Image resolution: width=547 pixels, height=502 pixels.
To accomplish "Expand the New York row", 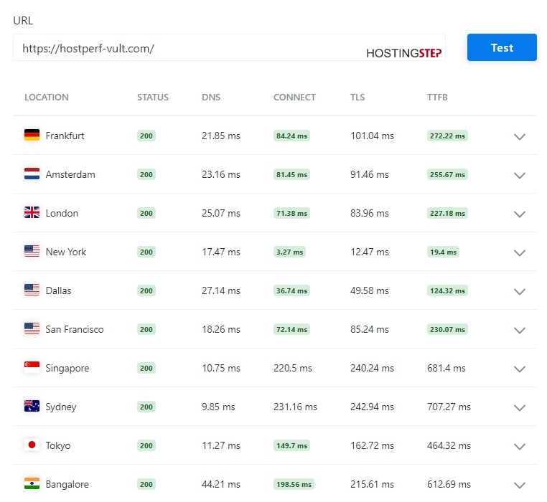I will (520, 252).
